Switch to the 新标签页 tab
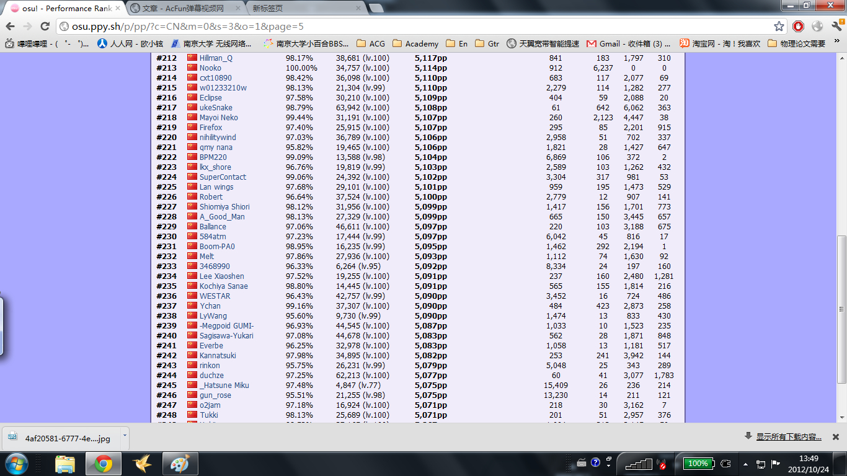Screen dimensions: 847x476 click(303, 9)
